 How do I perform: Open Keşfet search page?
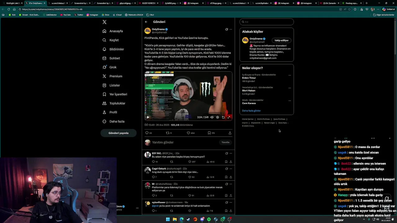tap(110, 40)
